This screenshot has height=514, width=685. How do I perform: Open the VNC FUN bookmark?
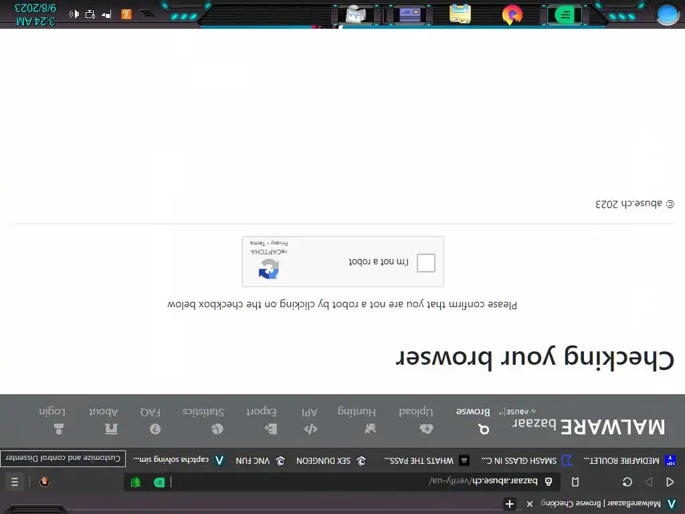pyautogui.click(x=260, y=460)
